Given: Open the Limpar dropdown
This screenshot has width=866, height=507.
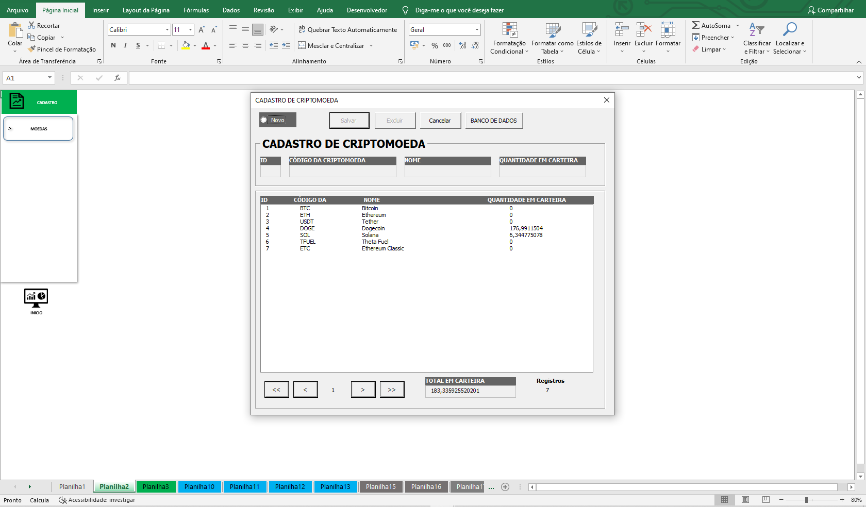Looking at the screenshot, I should pos(709,49).
